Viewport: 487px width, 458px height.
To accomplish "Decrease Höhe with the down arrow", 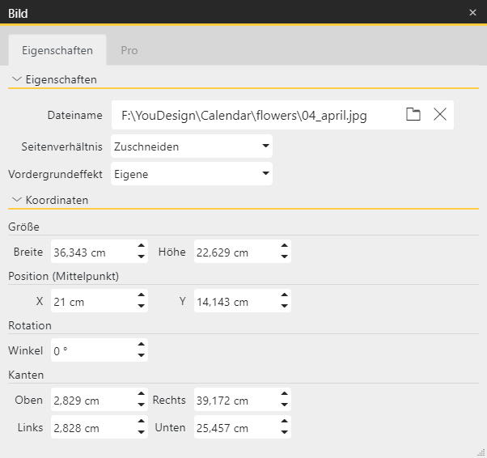I will pyautogui.click(x=284, y=257).
